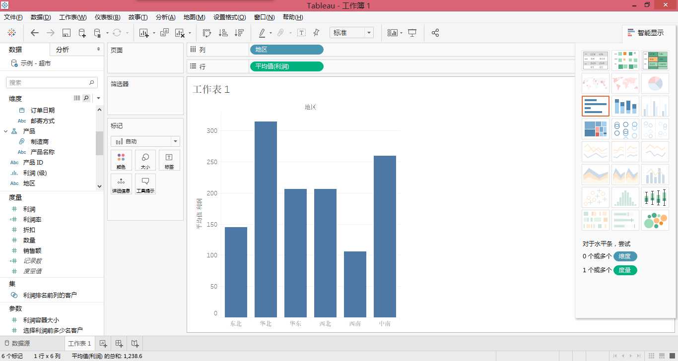Open the Color marks card
This screenshot has height=361, width=678.
[121, 161]
